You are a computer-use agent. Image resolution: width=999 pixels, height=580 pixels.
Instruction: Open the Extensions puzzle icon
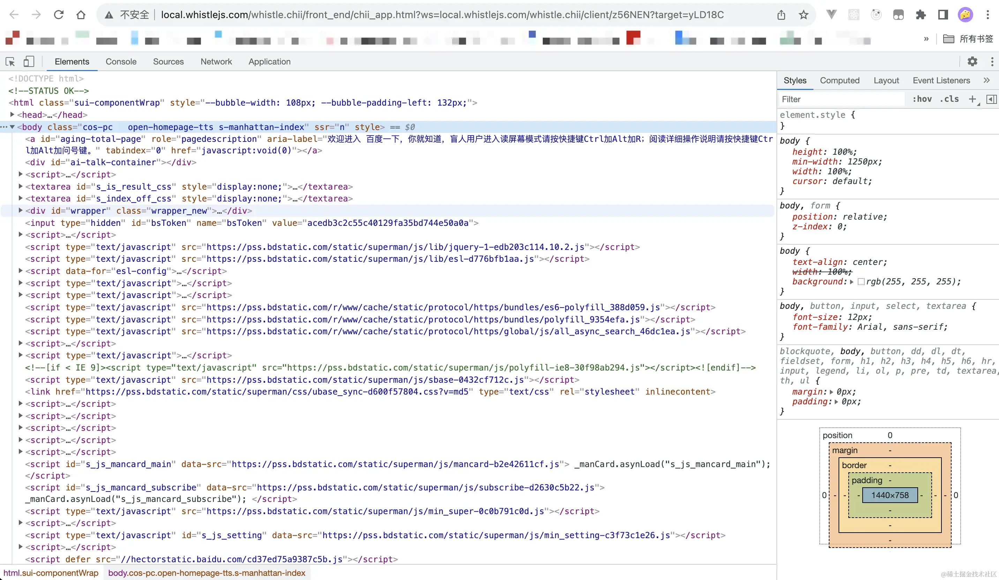921,15
